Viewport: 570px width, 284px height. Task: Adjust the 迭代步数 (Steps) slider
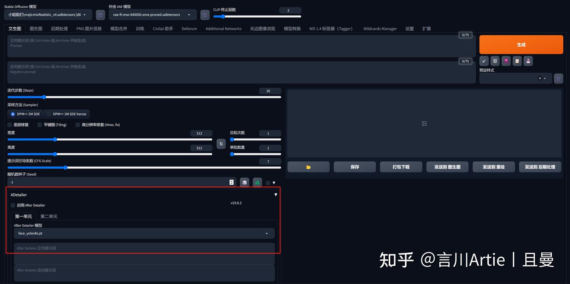click(144, 97)
